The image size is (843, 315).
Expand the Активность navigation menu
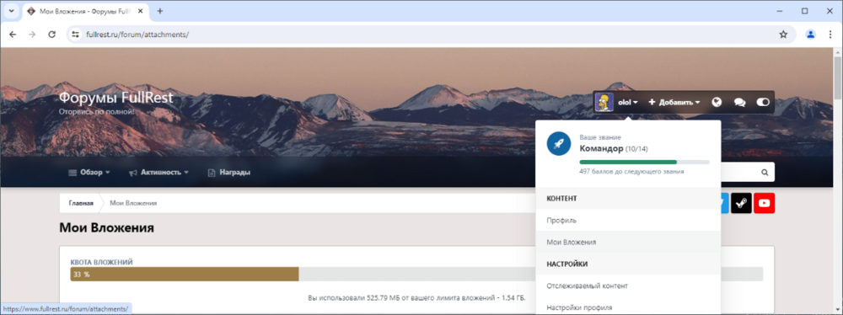(x=159, y=173)
